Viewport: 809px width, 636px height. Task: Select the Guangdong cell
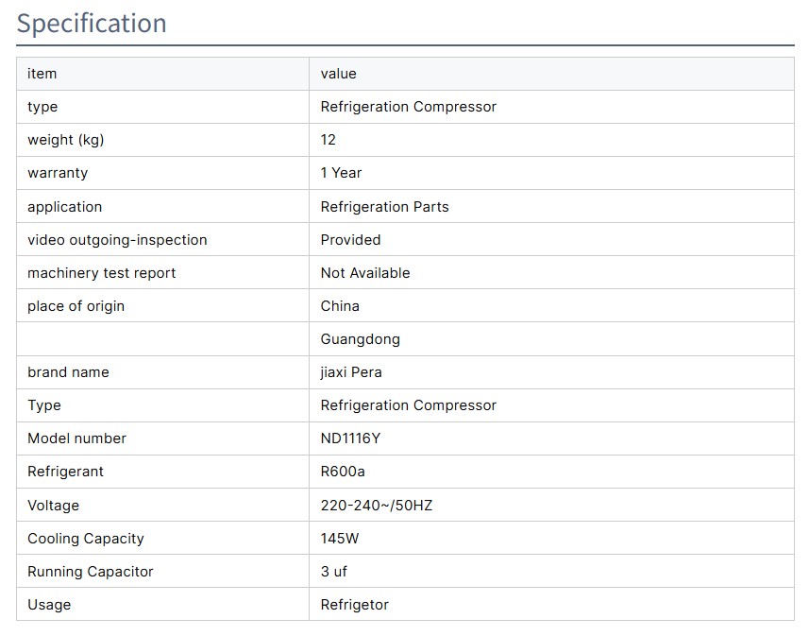360,339
